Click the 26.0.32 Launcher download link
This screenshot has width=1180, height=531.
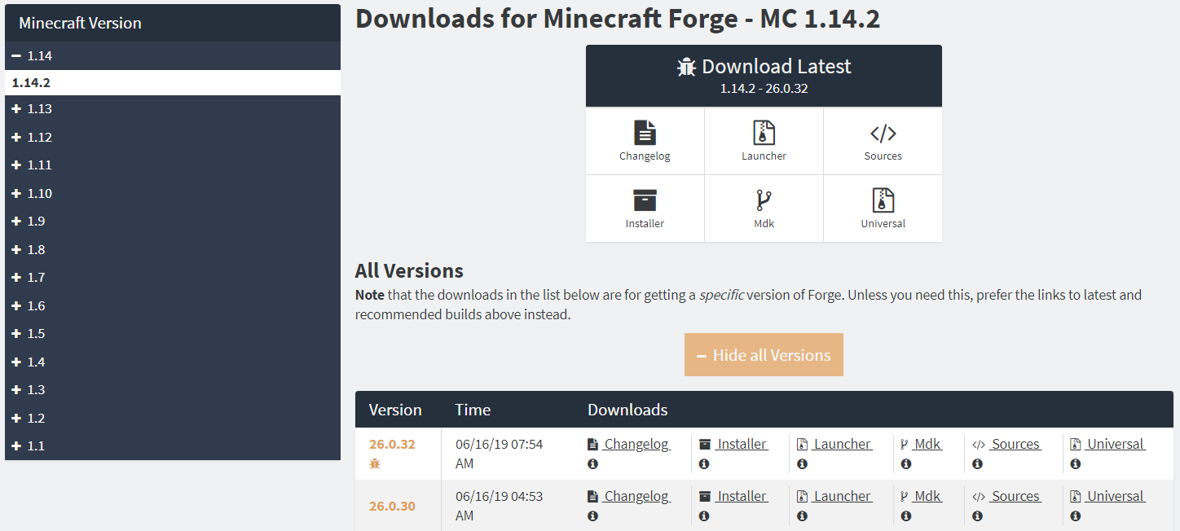pyautogui.click(x=842, y=444)
